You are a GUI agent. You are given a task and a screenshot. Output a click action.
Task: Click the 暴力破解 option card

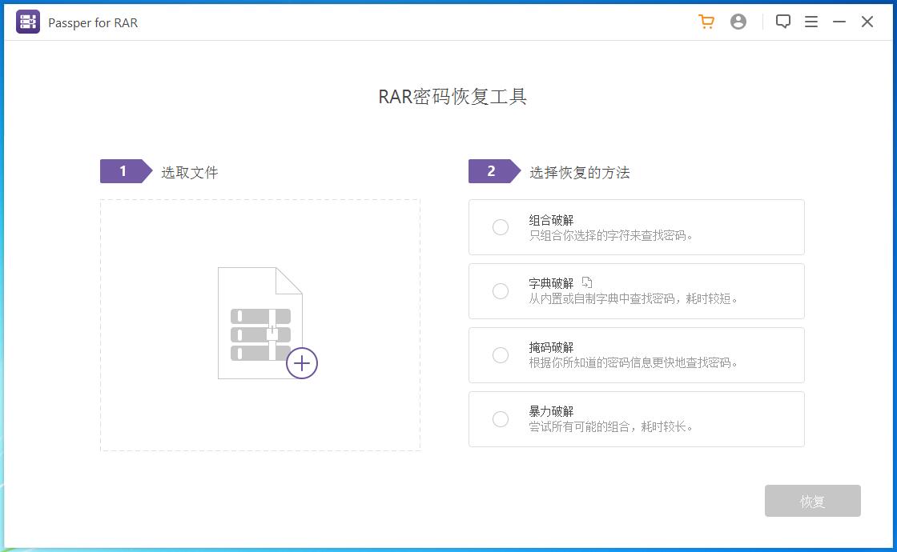pyautogui.click(x=636, y=419)
